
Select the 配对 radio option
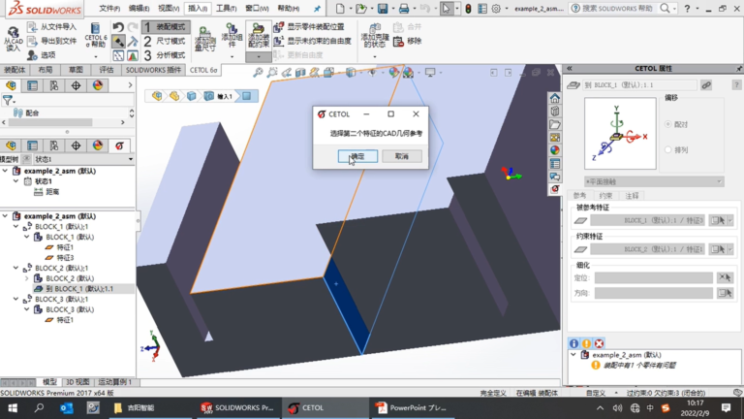668,124
